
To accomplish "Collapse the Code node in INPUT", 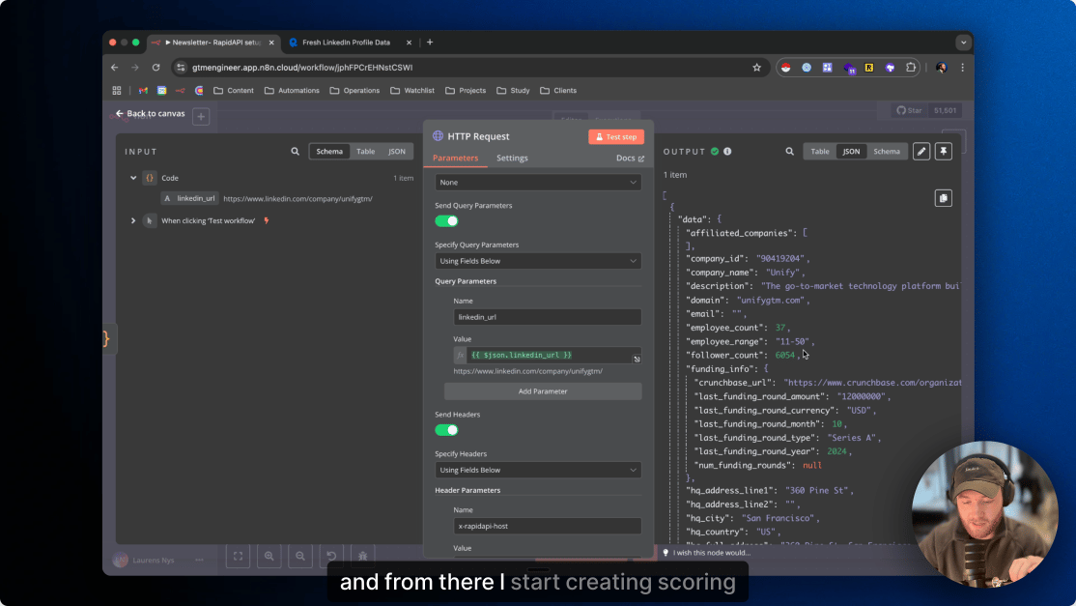I will [x=133, y=178].
